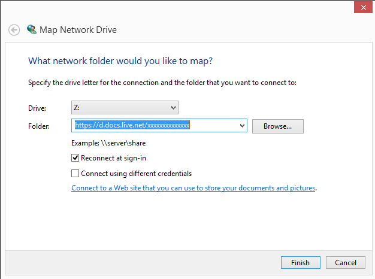375x279 pixels.
Task: Click the Map Network Drive title text
Action: click(x=78, y=30)
